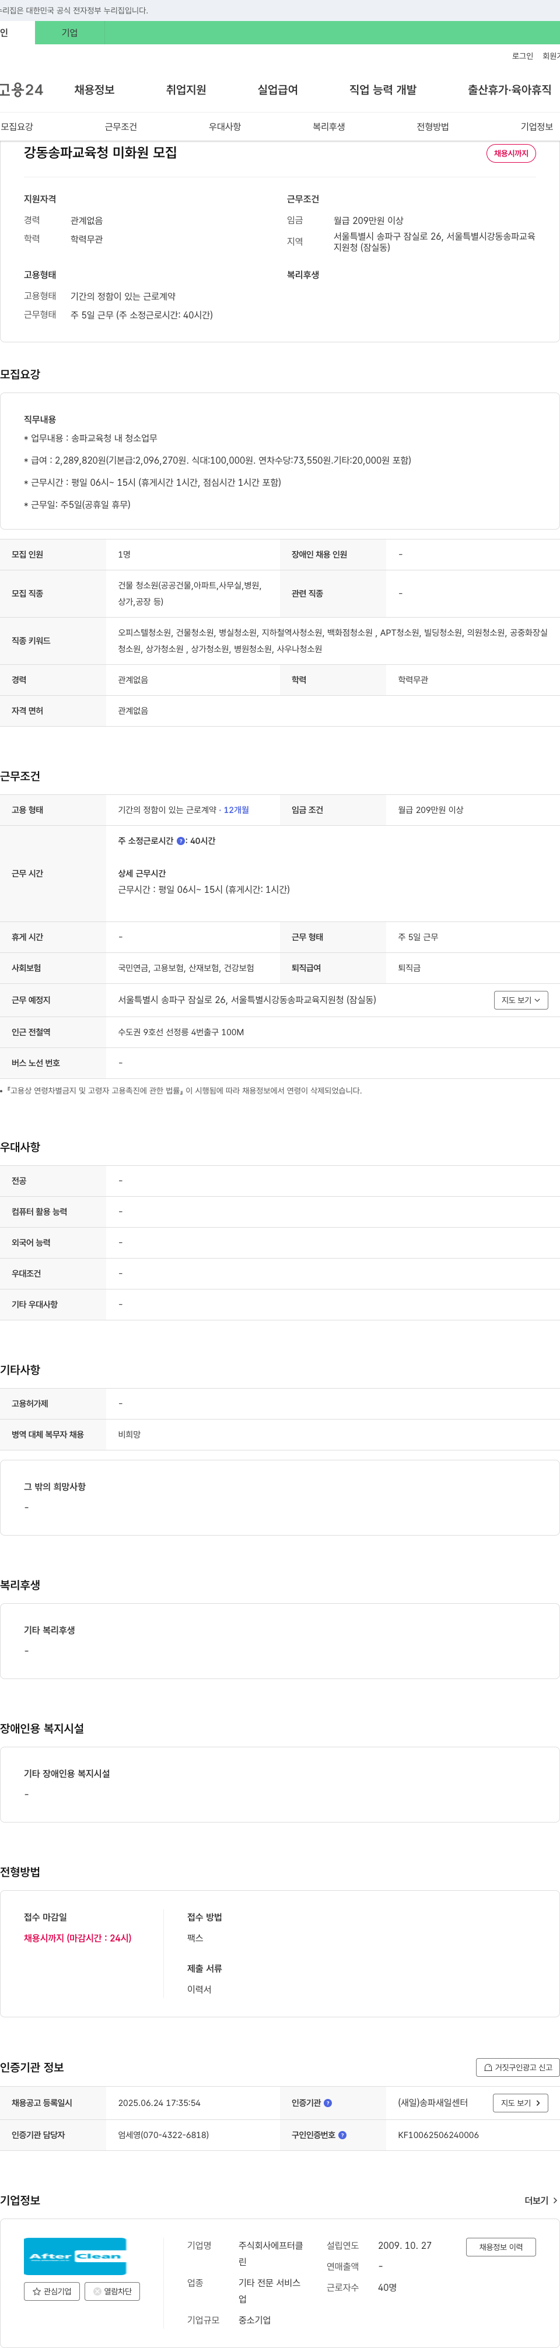Click the 이력서 required document text
The width and height of the screenshot is (560, 2348).
(x=199, y=1989)
